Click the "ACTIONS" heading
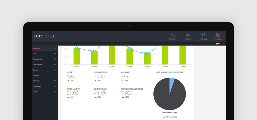 pyautogui.click(x=125, y=72)
